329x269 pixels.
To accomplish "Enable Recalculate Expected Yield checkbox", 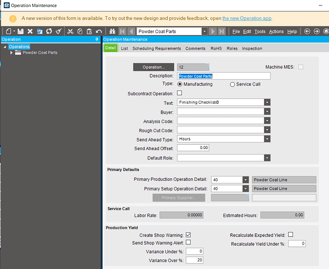I will pyautogui.click(x=290, y=235).
